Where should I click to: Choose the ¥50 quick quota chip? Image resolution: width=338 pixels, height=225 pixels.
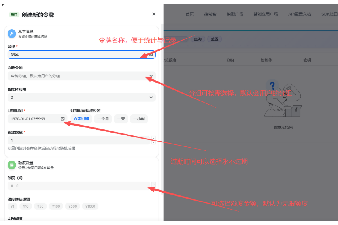40,206
